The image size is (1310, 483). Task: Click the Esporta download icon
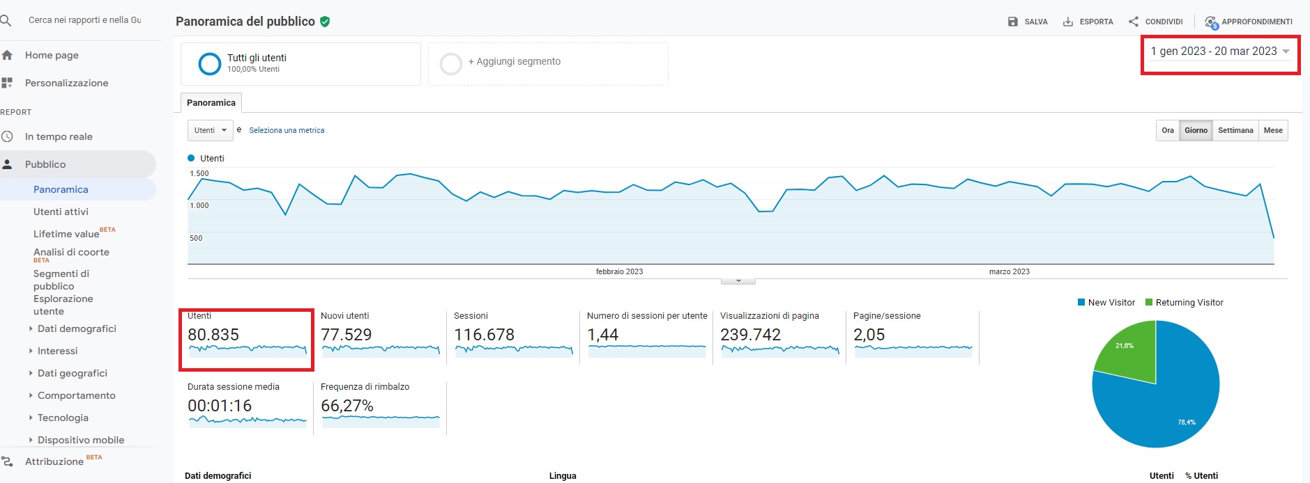coord(1067,22)
